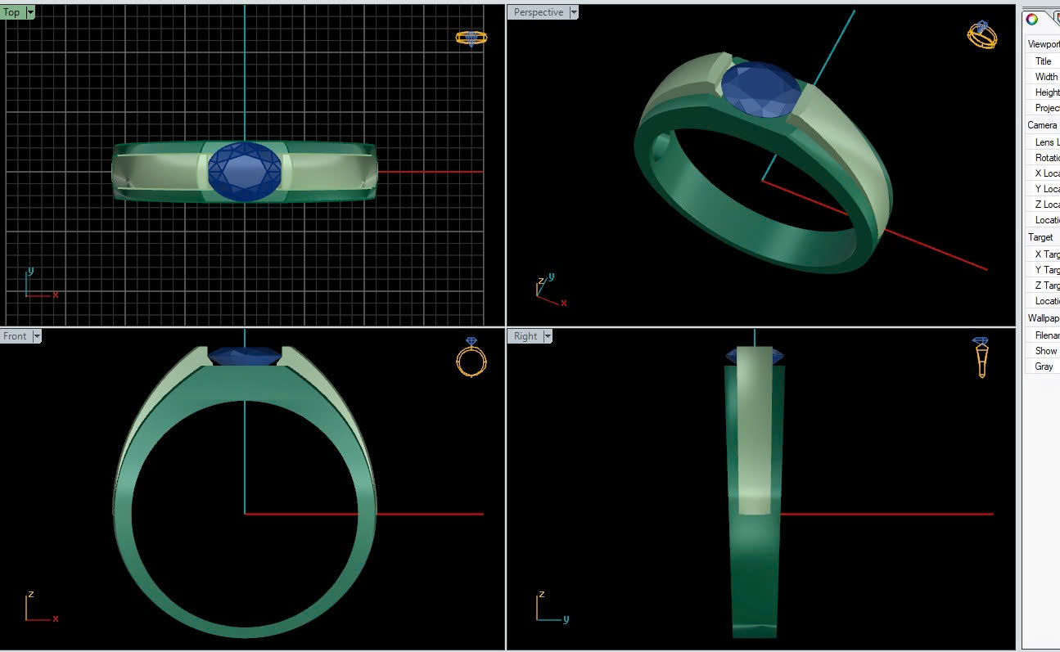Screen dimensions: 1060x652
Task: Click the Width property row
Action: [1045, 77]
